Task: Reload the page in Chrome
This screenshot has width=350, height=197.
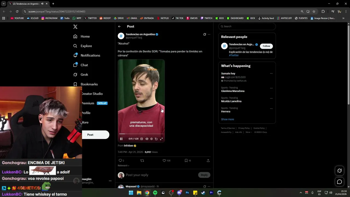Action: point(17,11)
